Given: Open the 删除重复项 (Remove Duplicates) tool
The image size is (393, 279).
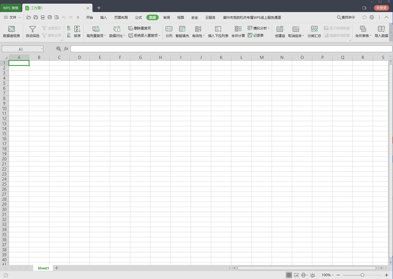Looking at the screenshot, I should [140, 28].
